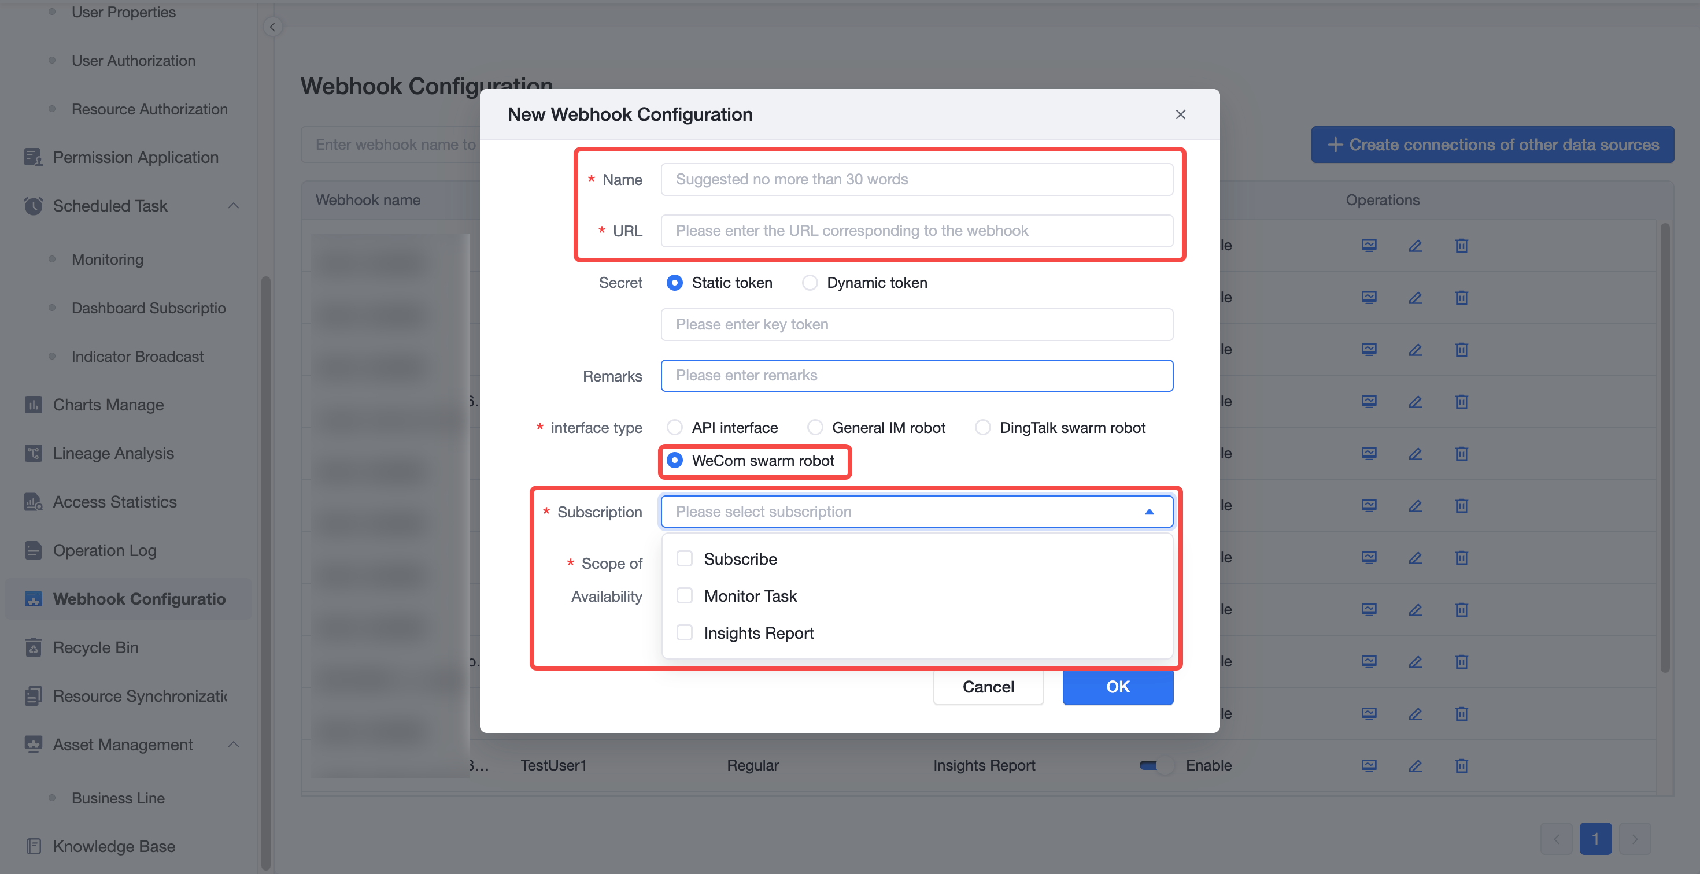Viewport: 1700px width, 874px height.
Task: Click the Recycle Bin sidebar icon
Action: [x=33, y=647]
